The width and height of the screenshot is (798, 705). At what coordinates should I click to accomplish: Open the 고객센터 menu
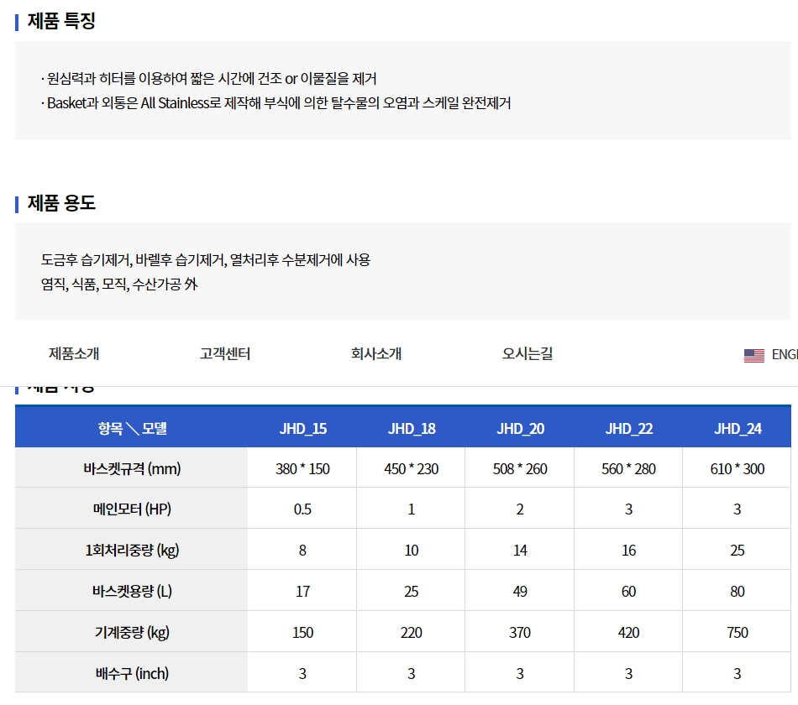[x=225, y=354]
